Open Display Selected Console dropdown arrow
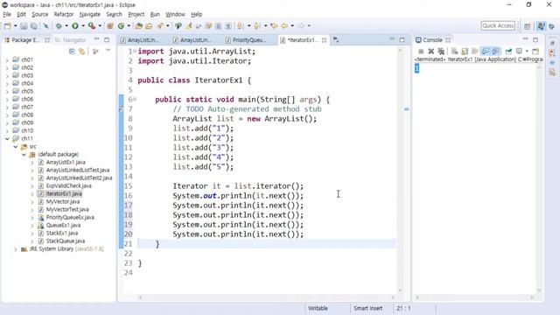This screenshot has height=315, width=560. [527, 52]
